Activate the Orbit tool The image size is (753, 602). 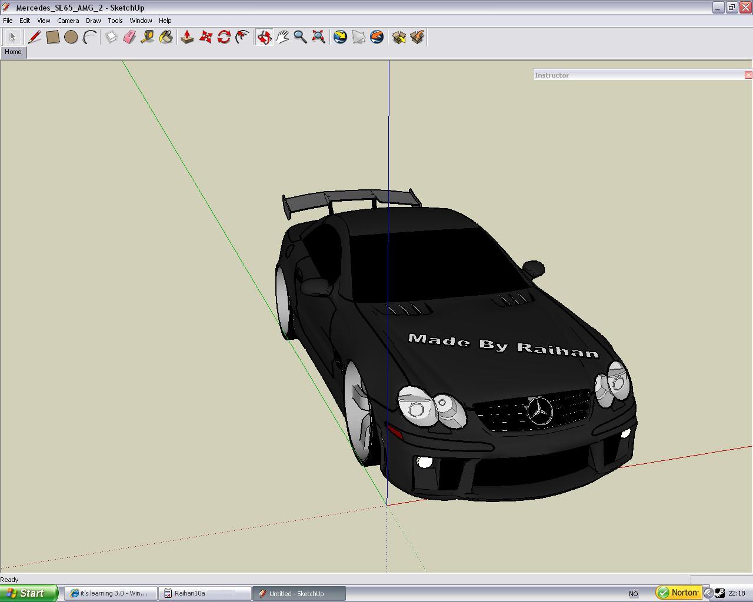(264, 37)
